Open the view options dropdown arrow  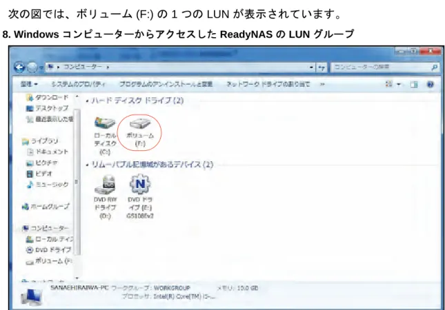[399, 85]
